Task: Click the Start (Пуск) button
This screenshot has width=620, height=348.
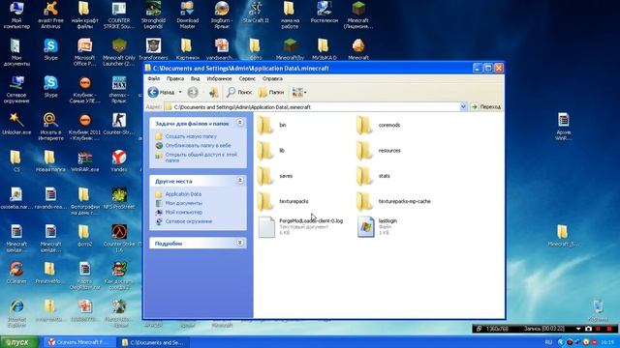Action: click(19, 342)
